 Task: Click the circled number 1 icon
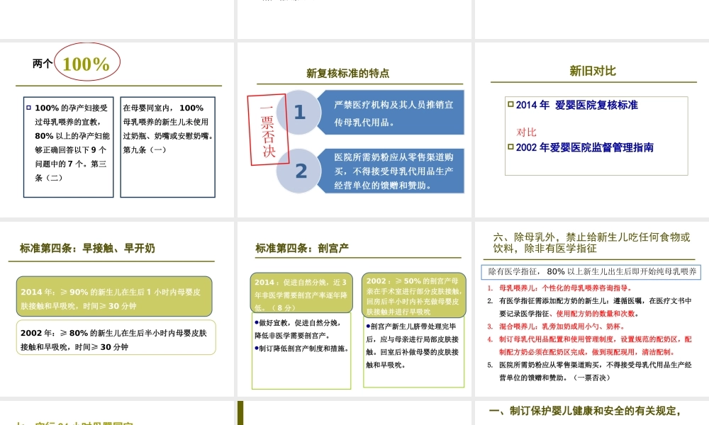[x=300, y=112]
